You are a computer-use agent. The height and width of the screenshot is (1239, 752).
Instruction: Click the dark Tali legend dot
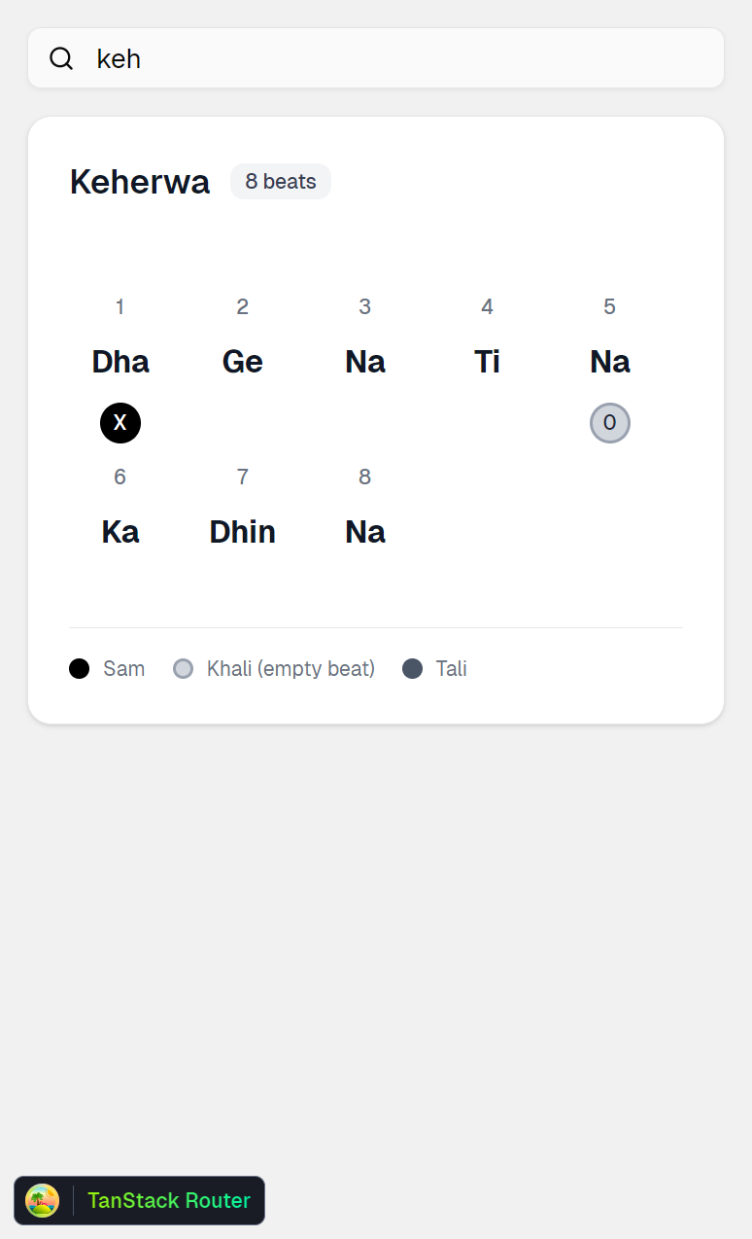(413, 669)
